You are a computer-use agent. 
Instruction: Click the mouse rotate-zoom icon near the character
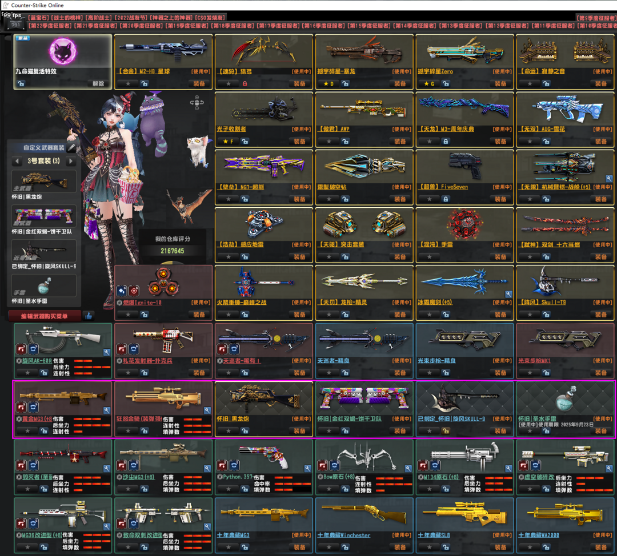[197, 102]
